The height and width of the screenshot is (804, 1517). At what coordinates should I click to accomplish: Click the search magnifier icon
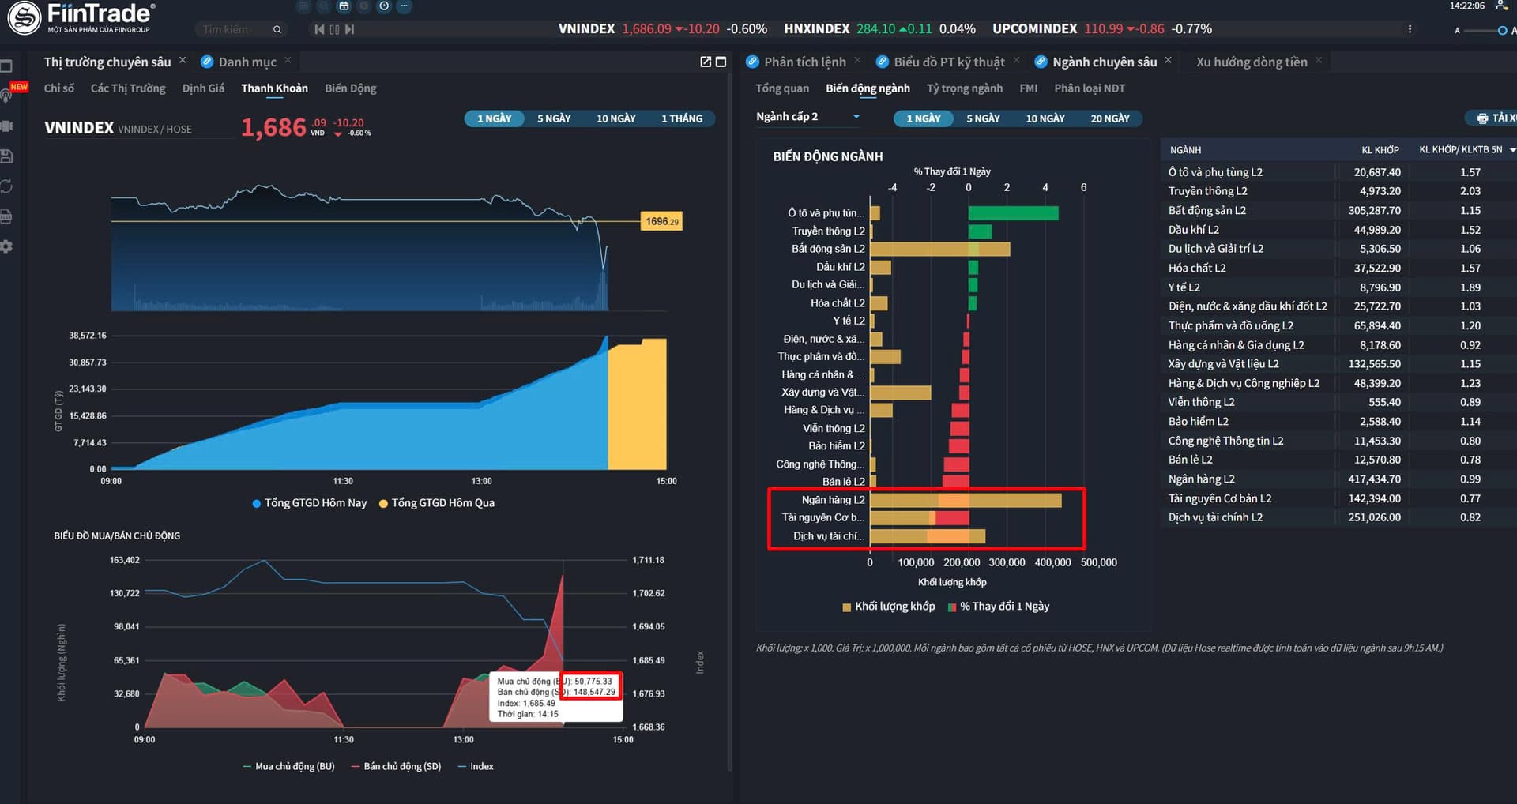(277, 29)
